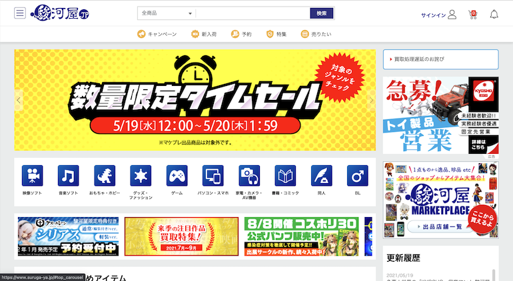Click the 特集 shield icon

coord(270,34)
